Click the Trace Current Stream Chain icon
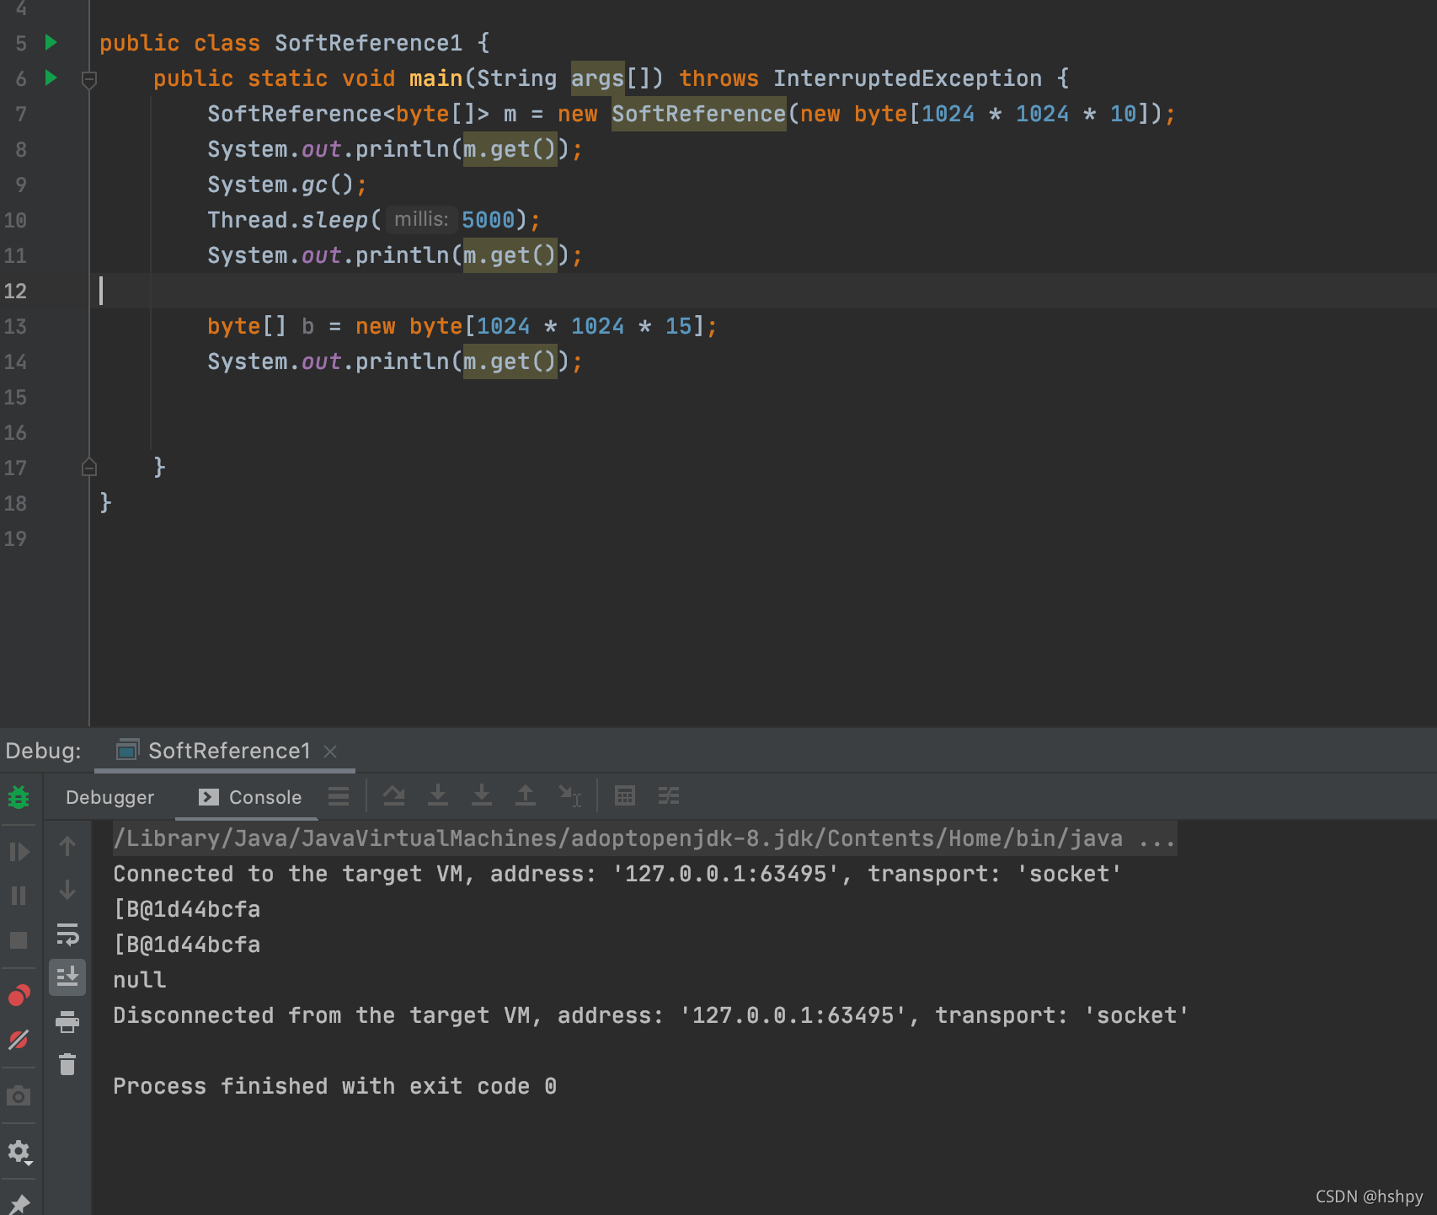Screen dimensions: 1437x1215 669,795
